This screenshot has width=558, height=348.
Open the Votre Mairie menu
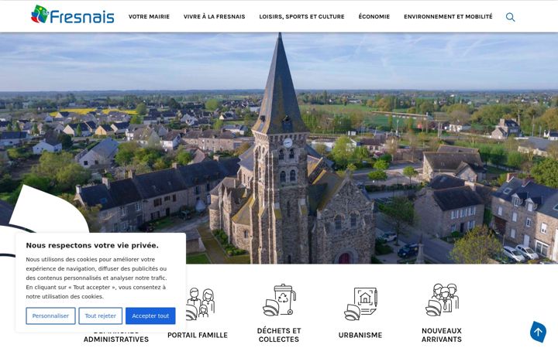click(x=149, y=17)
